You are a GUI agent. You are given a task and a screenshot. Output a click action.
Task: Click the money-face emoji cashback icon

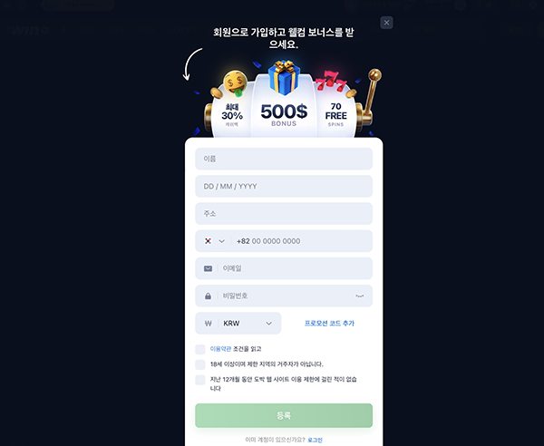point(235,83)
